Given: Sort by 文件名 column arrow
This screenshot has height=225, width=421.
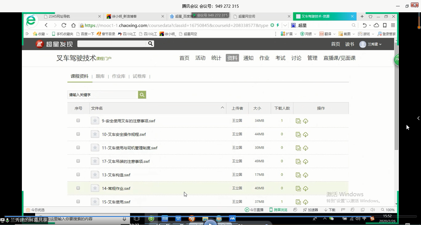Looking at the screenshot, I should pos(222,108).
